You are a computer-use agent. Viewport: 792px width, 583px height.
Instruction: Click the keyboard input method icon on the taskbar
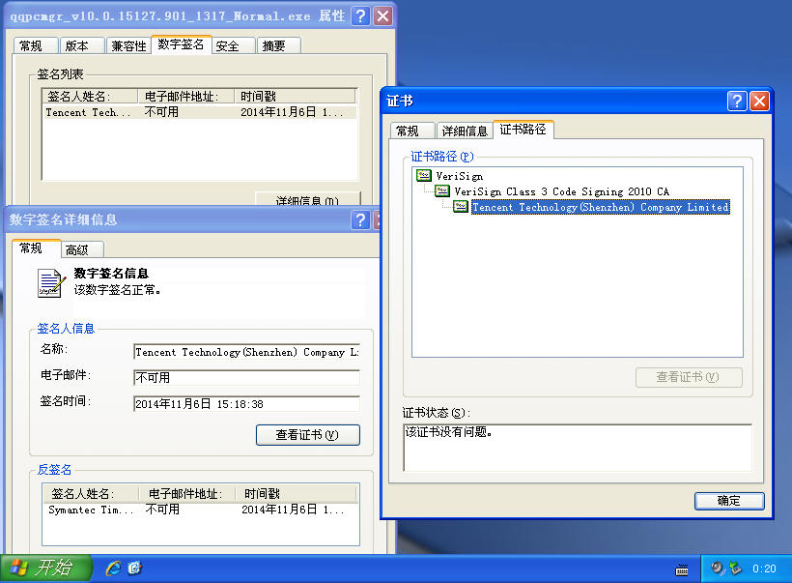tap(682, 569)
